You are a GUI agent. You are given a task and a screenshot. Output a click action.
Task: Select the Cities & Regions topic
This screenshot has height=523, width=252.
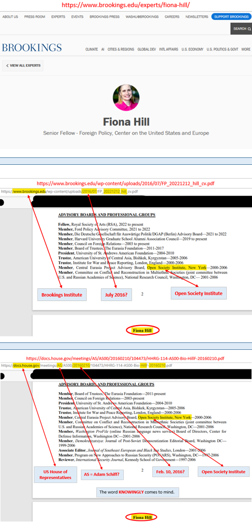click(121, 49)
